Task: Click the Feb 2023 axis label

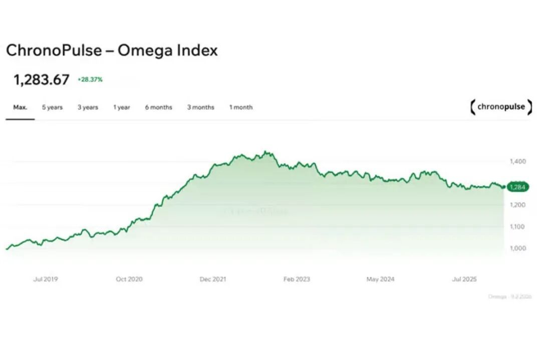Action: [297, 279]
